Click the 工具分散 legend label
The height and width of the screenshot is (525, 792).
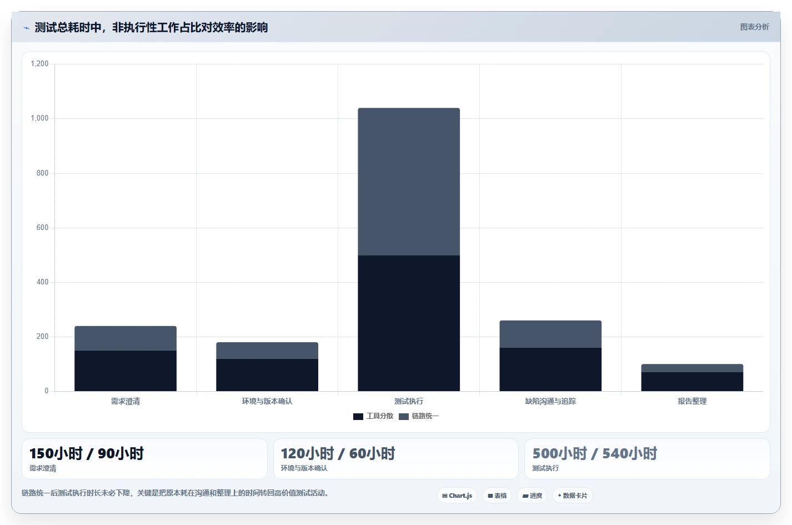(x=380, y=416)
